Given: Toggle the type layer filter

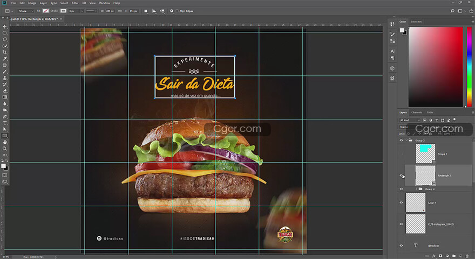Looking at the screenshot, I should 437,120.
